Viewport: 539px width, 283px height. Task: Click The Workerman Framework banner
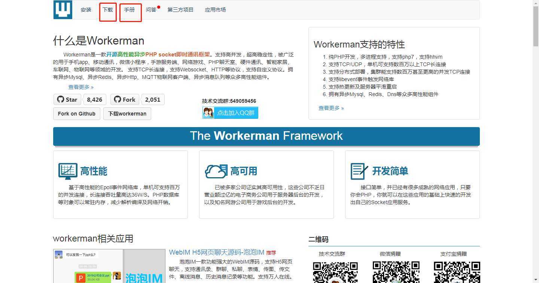tap(266, 136)
